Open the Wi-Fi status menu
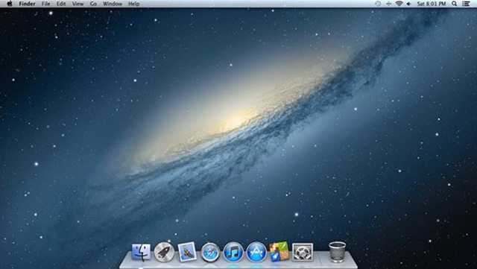 click(399, 4)
